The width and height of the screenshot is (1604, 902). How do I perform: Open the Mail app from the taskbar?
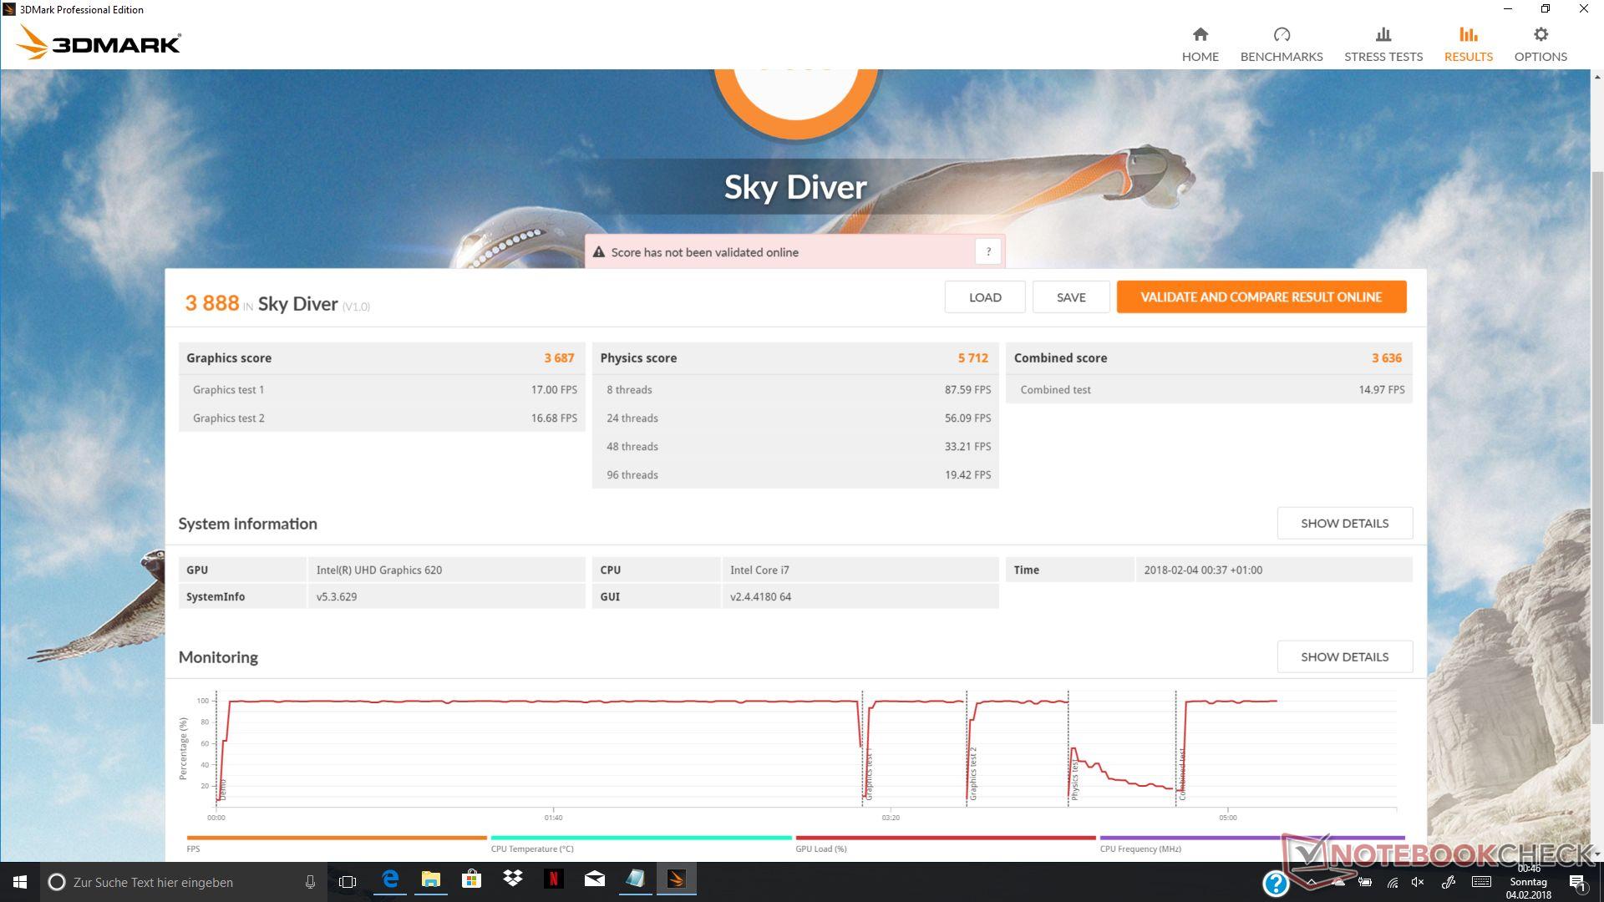click(595, 880)
